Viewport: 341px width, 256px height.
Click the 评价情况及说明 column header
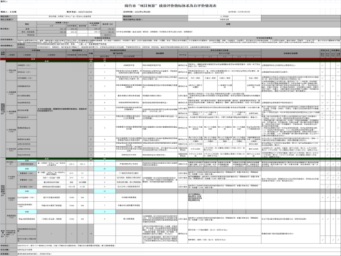[x=291, y=54]
